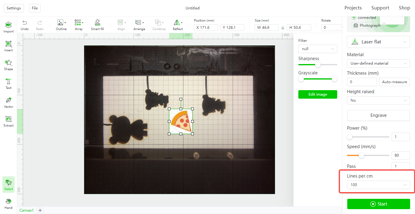This screenshot has width=415, height=214.
Task: Start the laser job with Start button
Action: [379, 204]
